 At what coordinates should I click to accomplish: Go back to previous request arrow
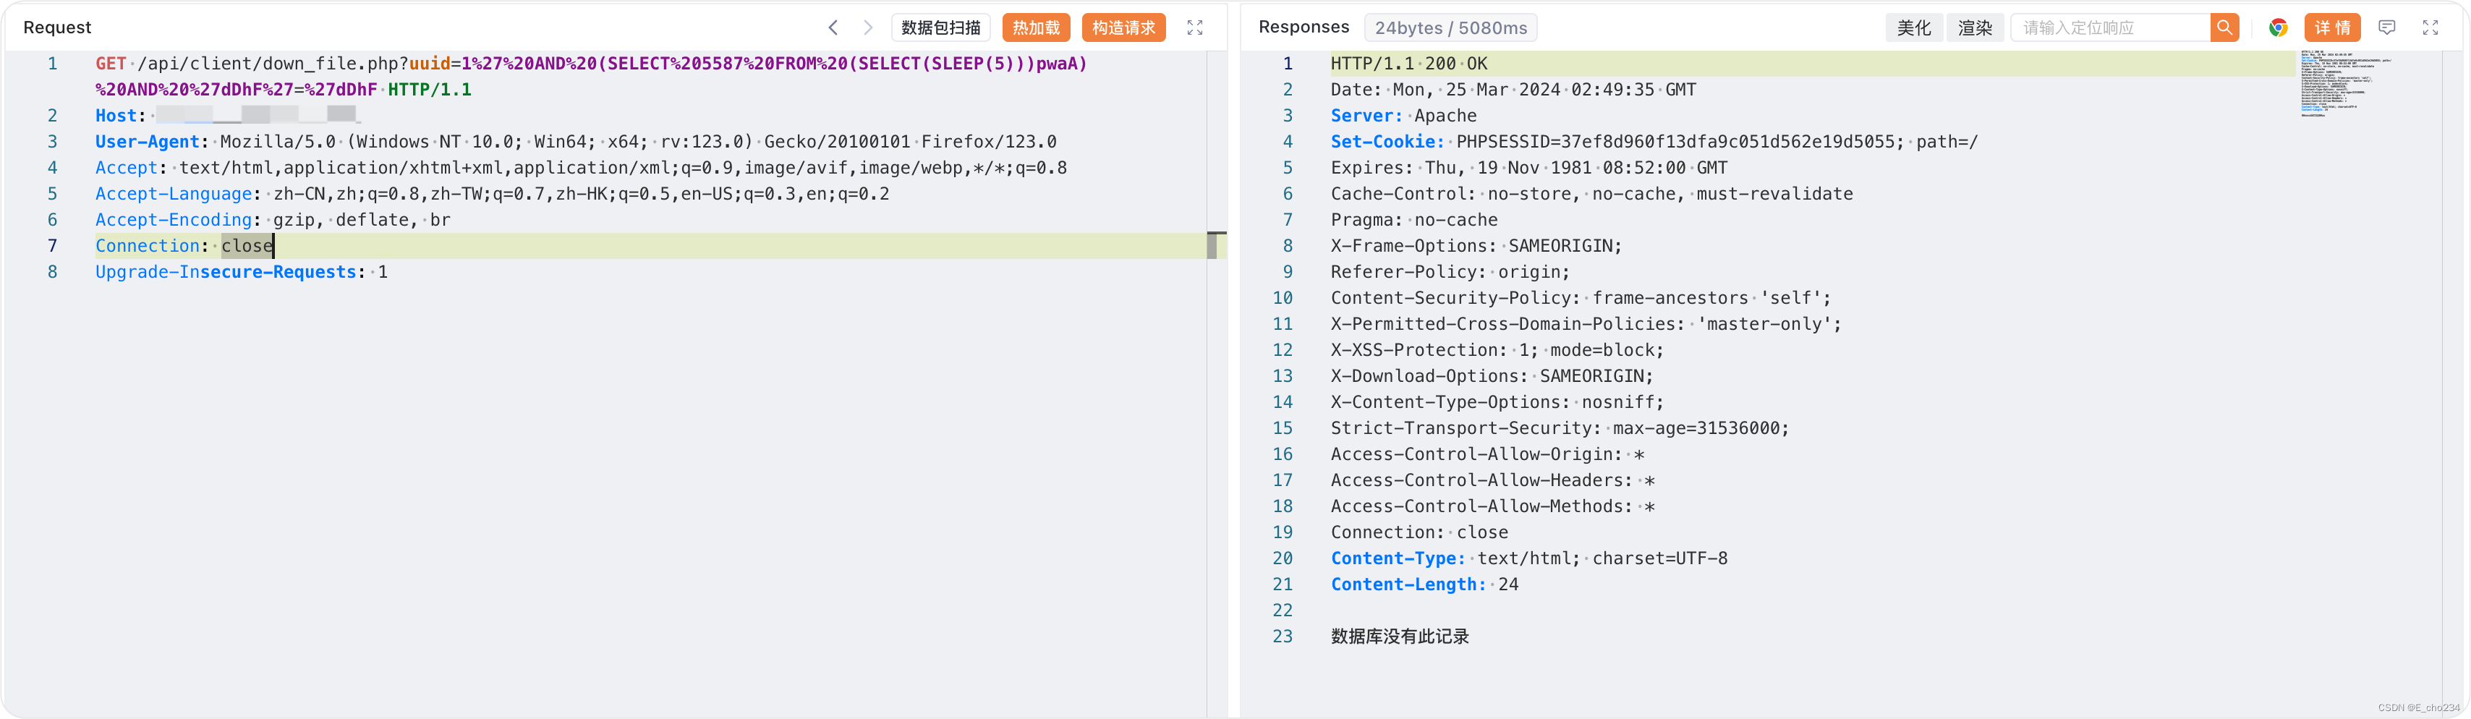[833, 27]
